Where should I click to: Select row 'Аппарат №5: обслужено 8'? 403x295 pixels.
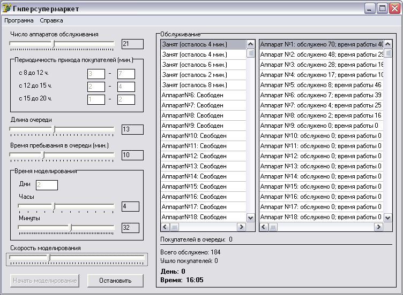pyautogui.click(x=321, y=85)
